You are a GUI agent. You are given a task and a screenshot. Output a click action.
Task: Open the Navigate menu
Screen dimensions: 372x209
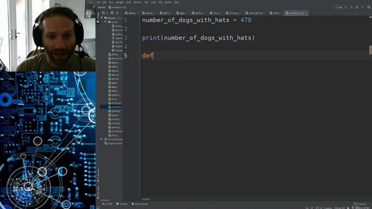[120, 2]
